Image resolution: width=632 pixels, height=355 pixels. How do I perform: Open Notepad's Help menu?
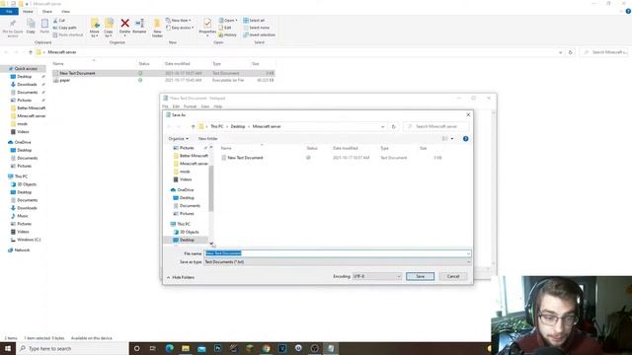(x=218, y=106)
